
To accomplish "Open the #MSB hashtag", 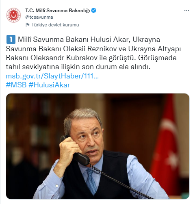I will point(16,85).
